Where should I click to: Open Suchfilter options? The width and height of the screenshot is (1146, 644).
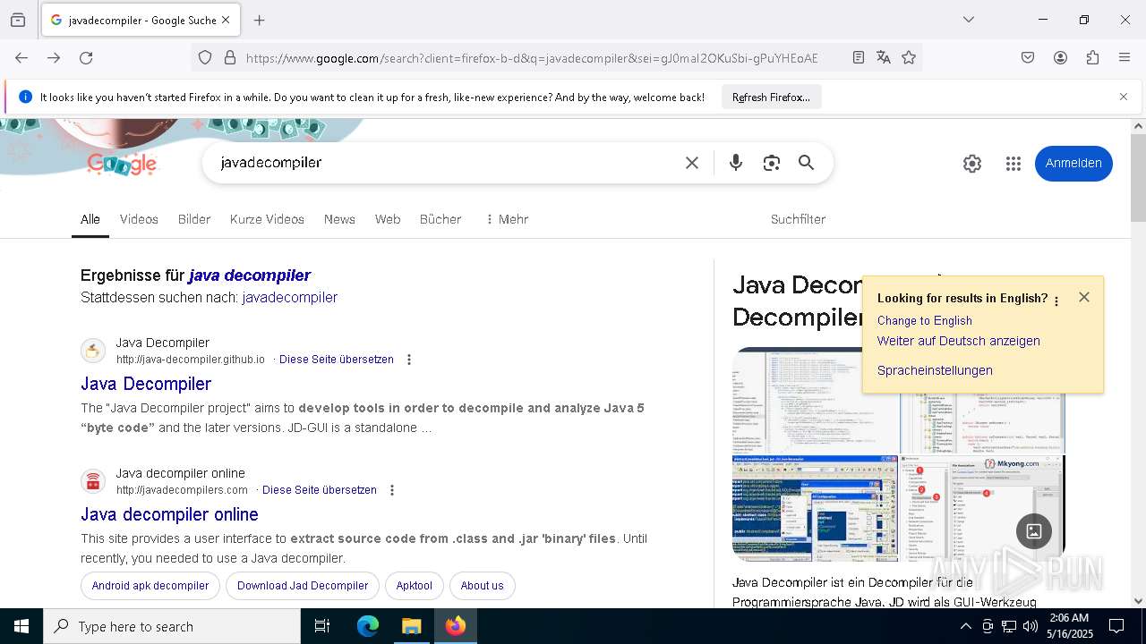798,219
